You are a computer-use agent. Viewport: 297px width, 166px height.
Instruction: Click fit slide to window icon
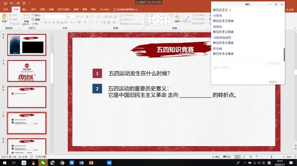click(295, 157)
